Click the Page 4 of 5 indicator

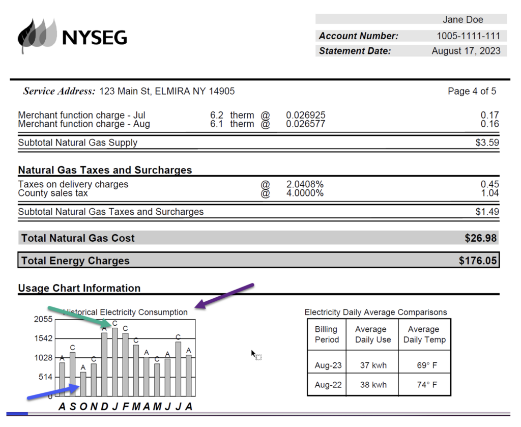pos(472,91)
